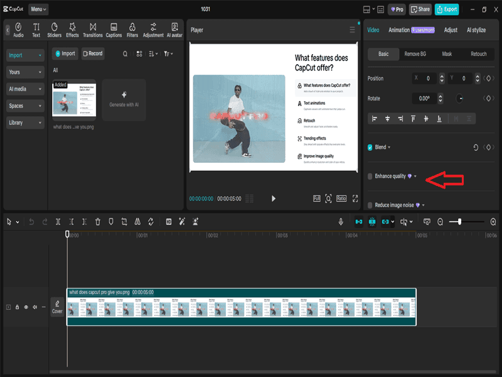
Task: Enable the Enhance quality checkbox
Action: [x=370, y=177]
